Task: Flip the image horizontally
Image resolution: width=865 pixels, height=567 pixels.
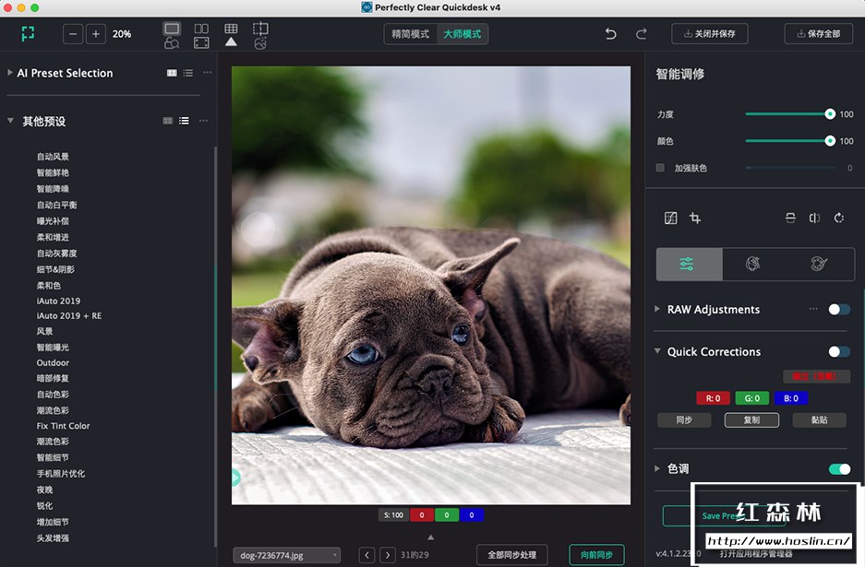Action: coord(815,219)
